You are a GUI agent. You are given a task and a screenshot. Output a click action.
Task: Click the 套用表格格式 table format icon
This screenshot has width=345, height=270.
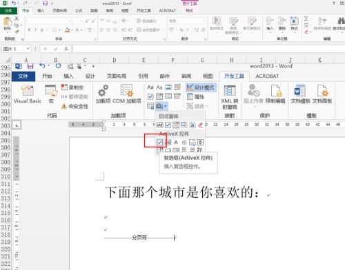click(233, 21)
